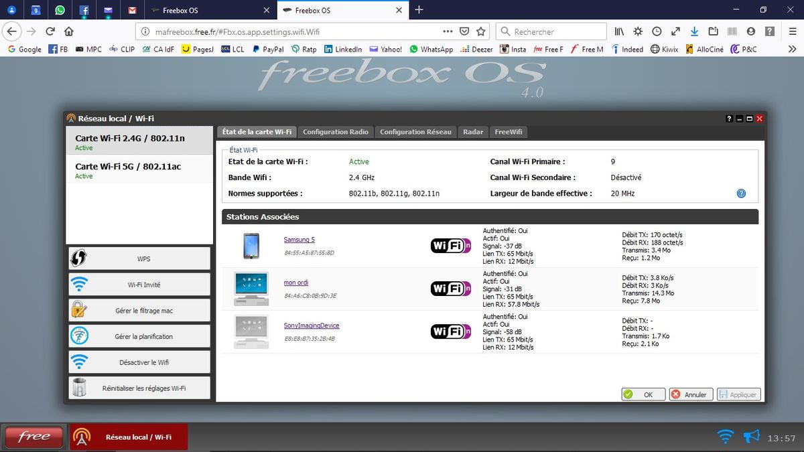
Task: Open the page actions ellipsis menu in the address bar
Action: tap(448, 31)
